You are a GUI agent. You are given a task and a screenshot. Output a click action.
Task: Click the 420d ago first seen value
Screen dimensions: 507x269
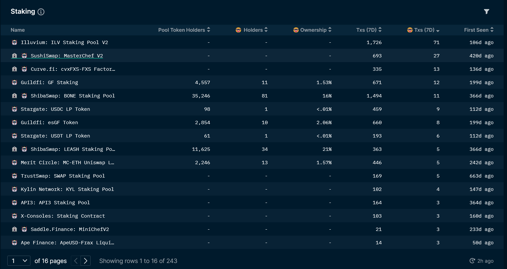[481, 56]
